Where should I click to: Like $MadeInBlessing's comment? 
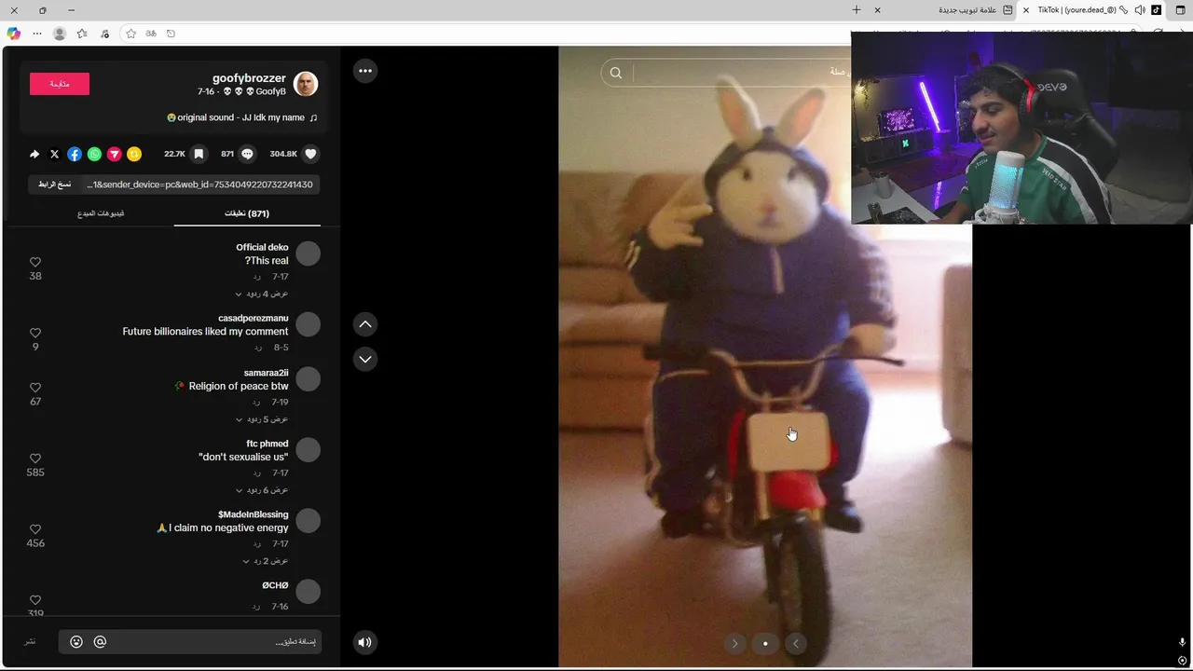35,529
